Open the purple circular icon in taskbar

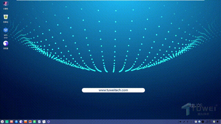(49, 122)
